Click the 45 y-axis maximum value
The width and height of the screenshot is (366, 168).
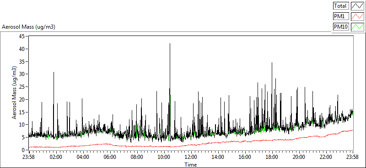point(22,36)
